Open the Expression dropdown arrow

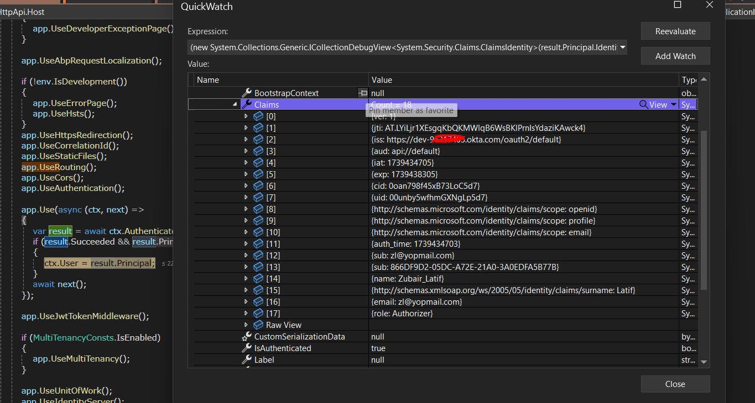pyautogui.click(x=623, y=47)
